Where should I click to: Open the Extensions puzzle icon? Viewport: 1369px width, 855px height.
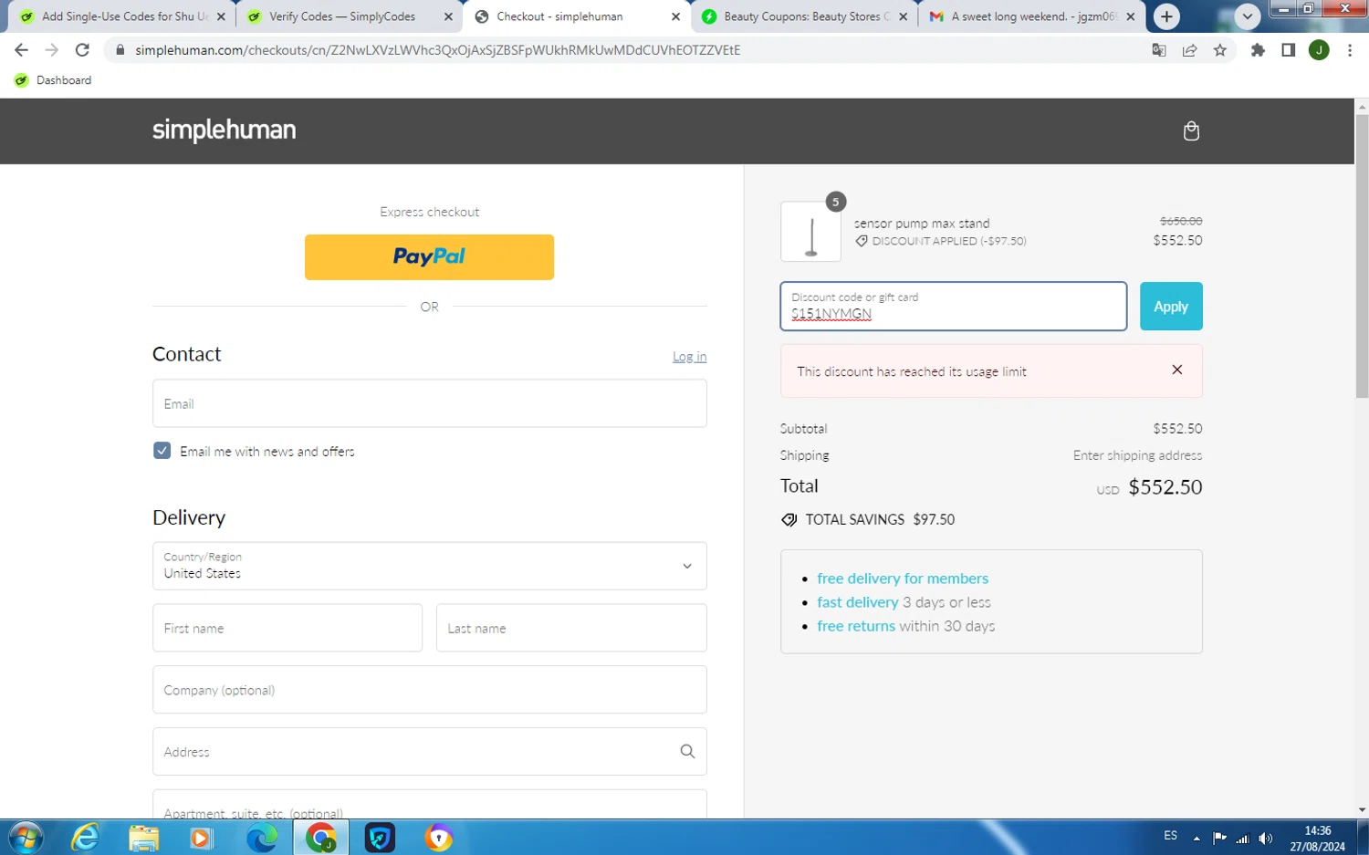(x=1258, y=50)
